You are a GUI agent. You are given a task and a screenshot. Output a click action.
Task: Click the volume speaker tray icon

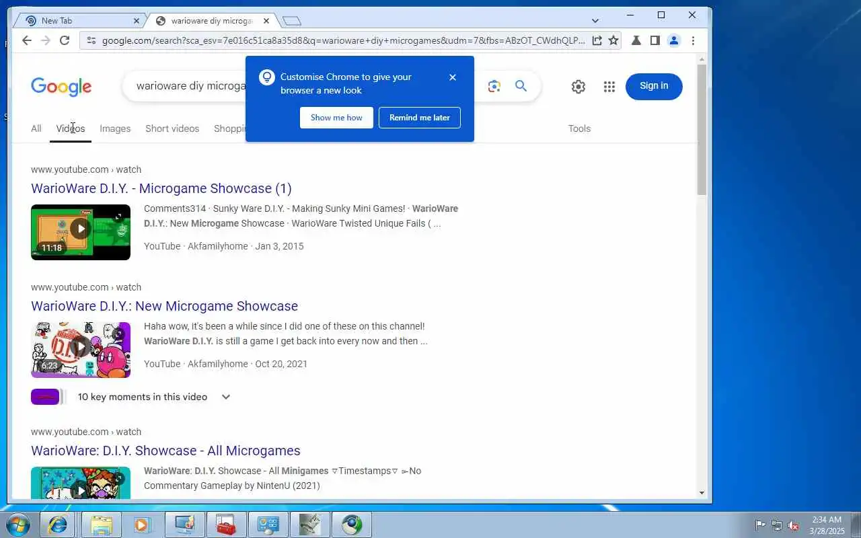793,525
